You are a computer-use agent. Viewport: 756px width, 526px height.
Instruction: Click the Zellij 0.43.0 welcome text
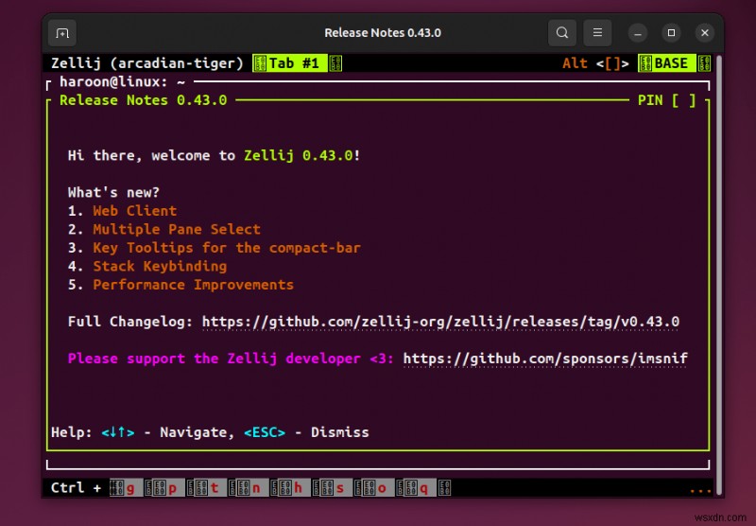[301, 155]
